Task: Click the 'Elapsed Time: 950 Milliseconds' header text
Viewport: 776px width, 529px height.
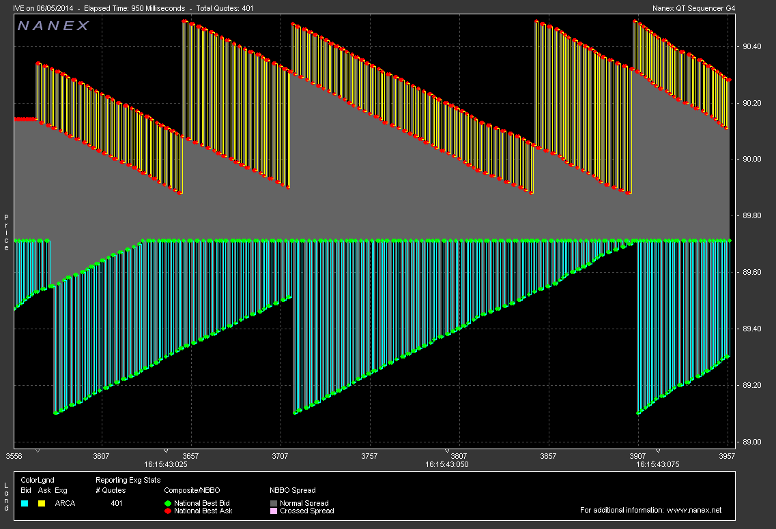Action: pos(134,8)
